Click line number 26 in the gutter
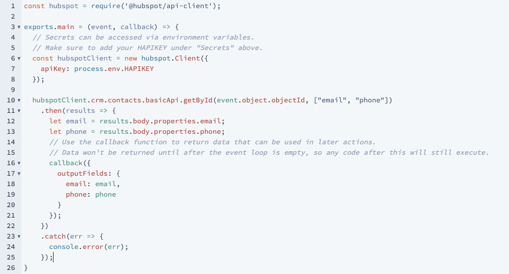This screenshot has width=509, height=274. tap(10, 268)
